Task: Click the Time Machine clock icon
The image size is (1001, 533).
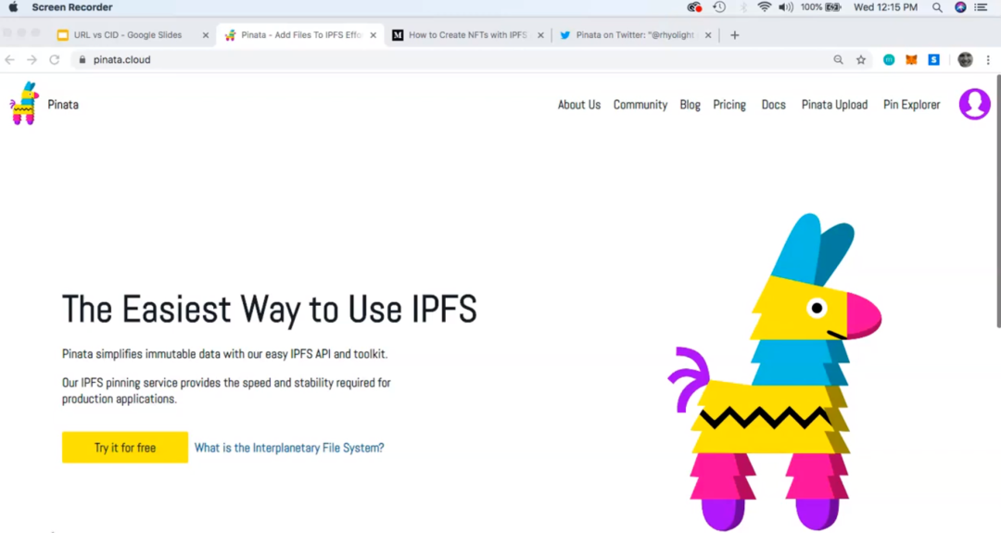Action: (719, 7)
